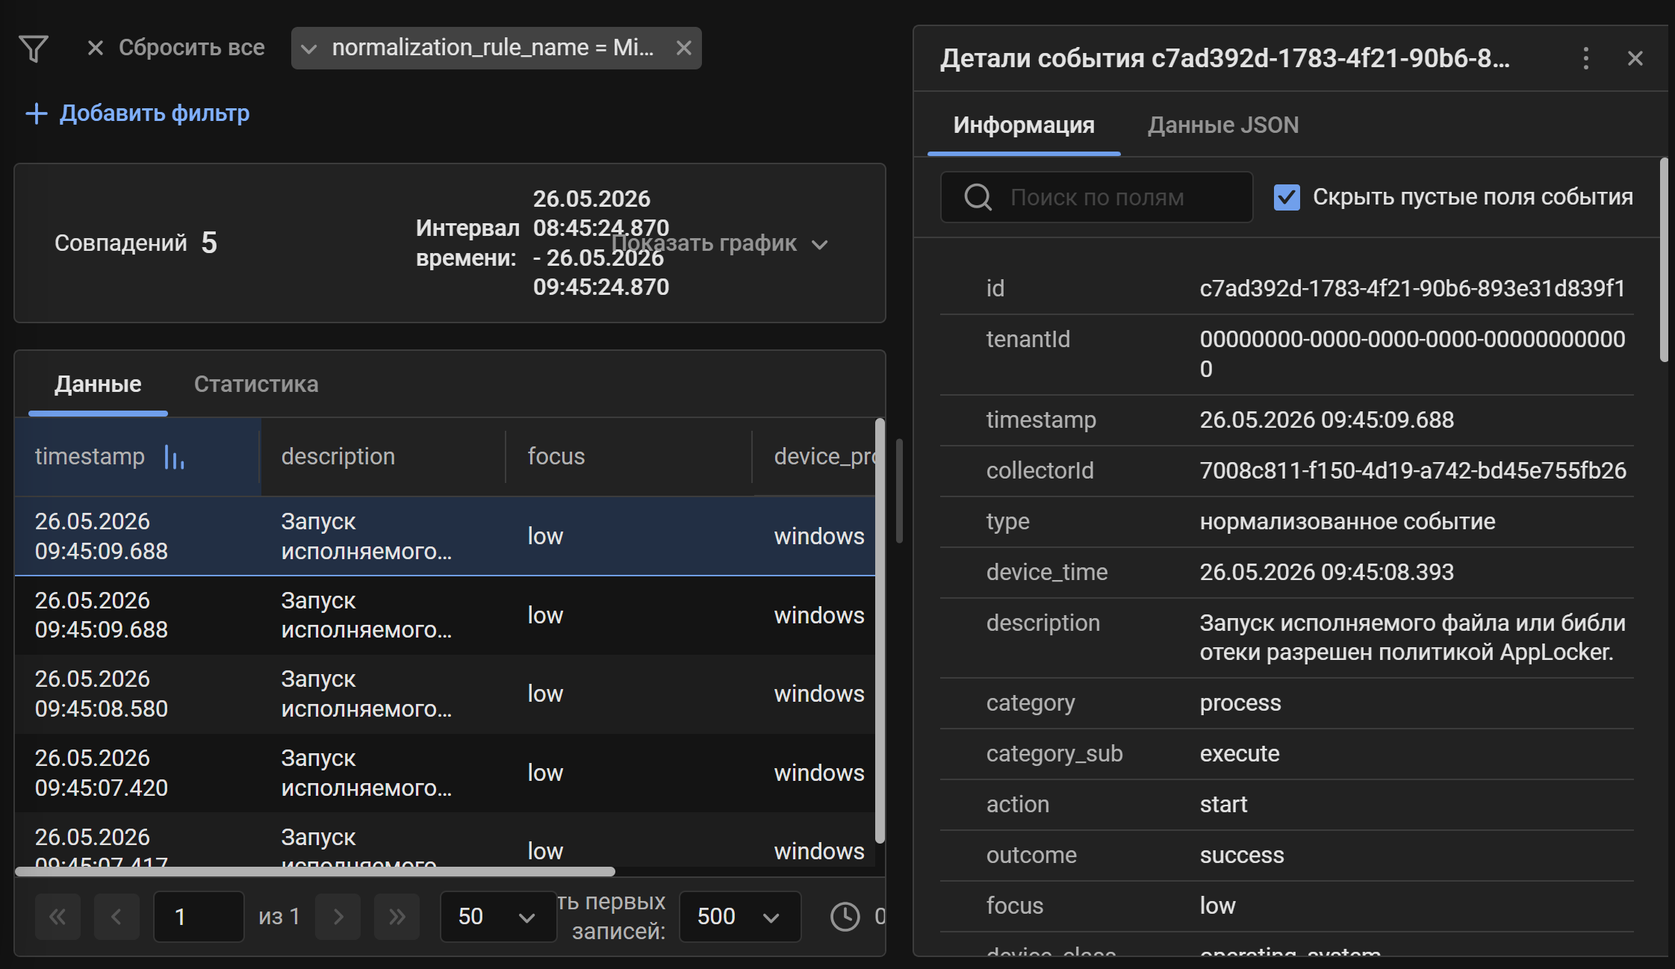
Task: Click the Поиск по полям search field
Action: (x=1096, y=197)
